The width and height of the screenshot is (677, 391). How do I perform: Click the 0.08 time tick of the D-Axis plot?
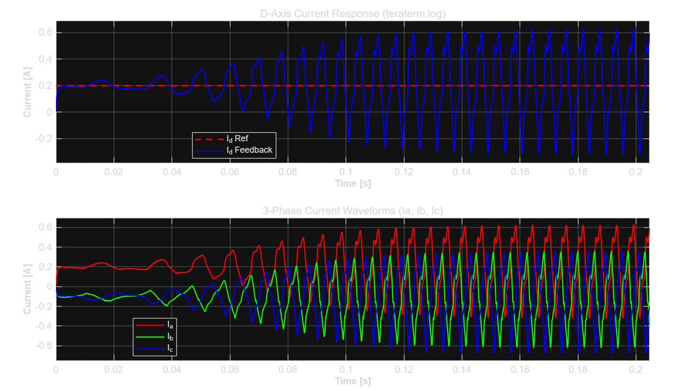click(288, 172)
